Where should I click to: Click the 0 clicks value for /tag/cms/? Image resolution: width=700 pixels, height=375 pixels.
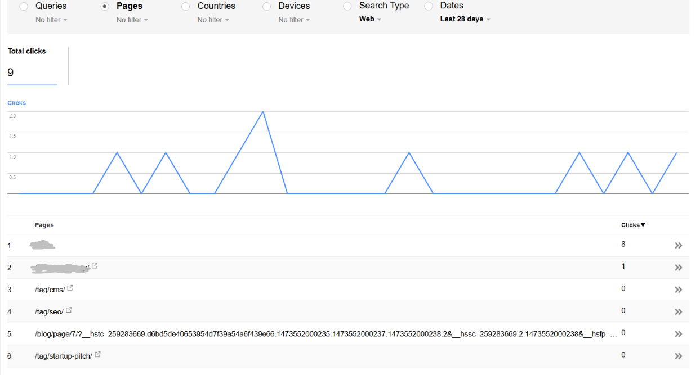point(623,288)
